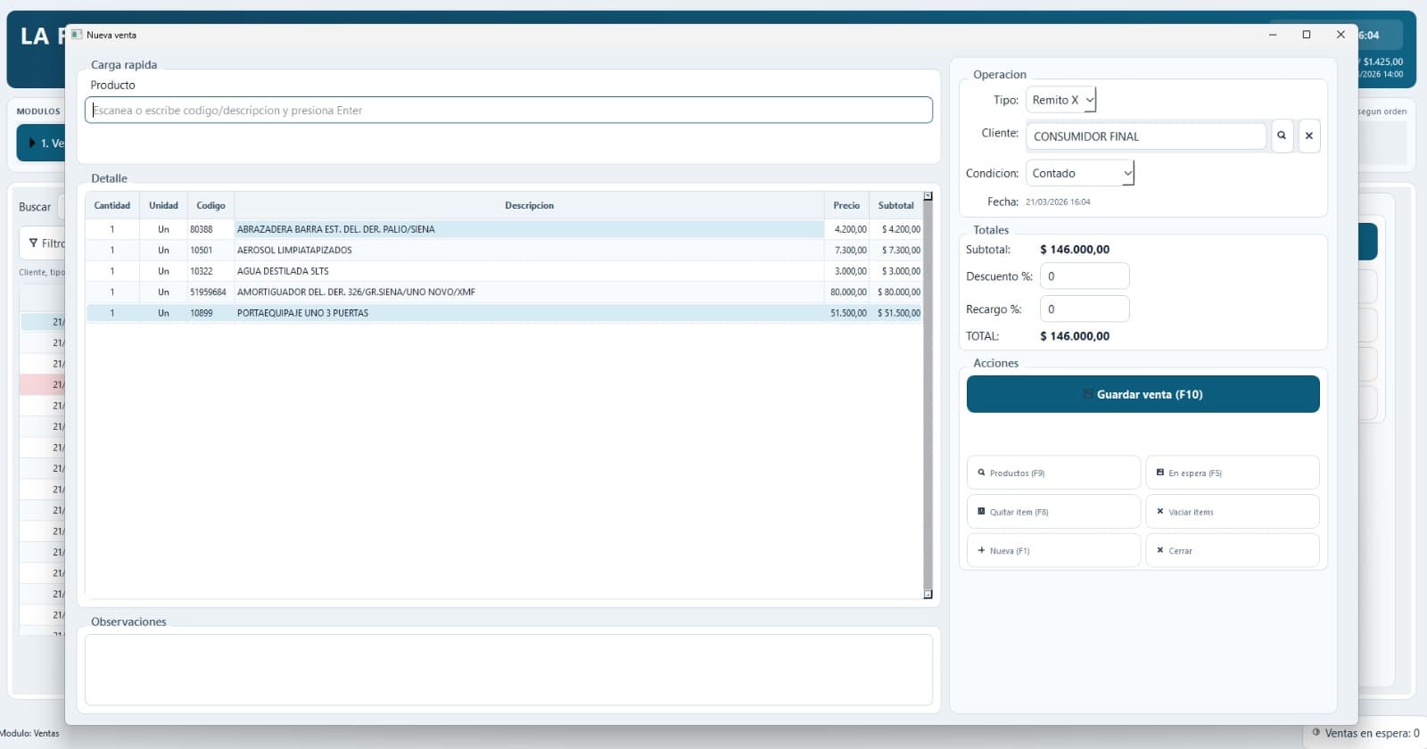Click the Observaciones text area

coord(508,670)
